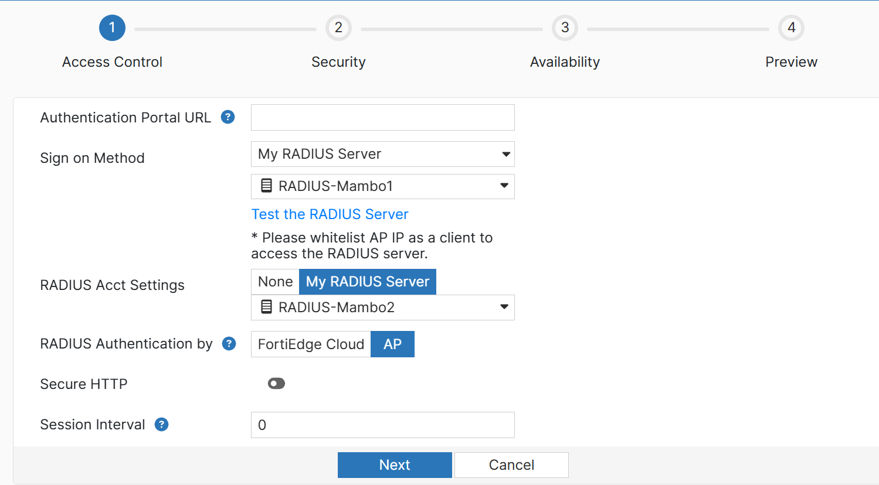Viewport: 879px width, 485px height.
Task: Click help icon next to Authentication Portal URL
Action: point(228,117)
